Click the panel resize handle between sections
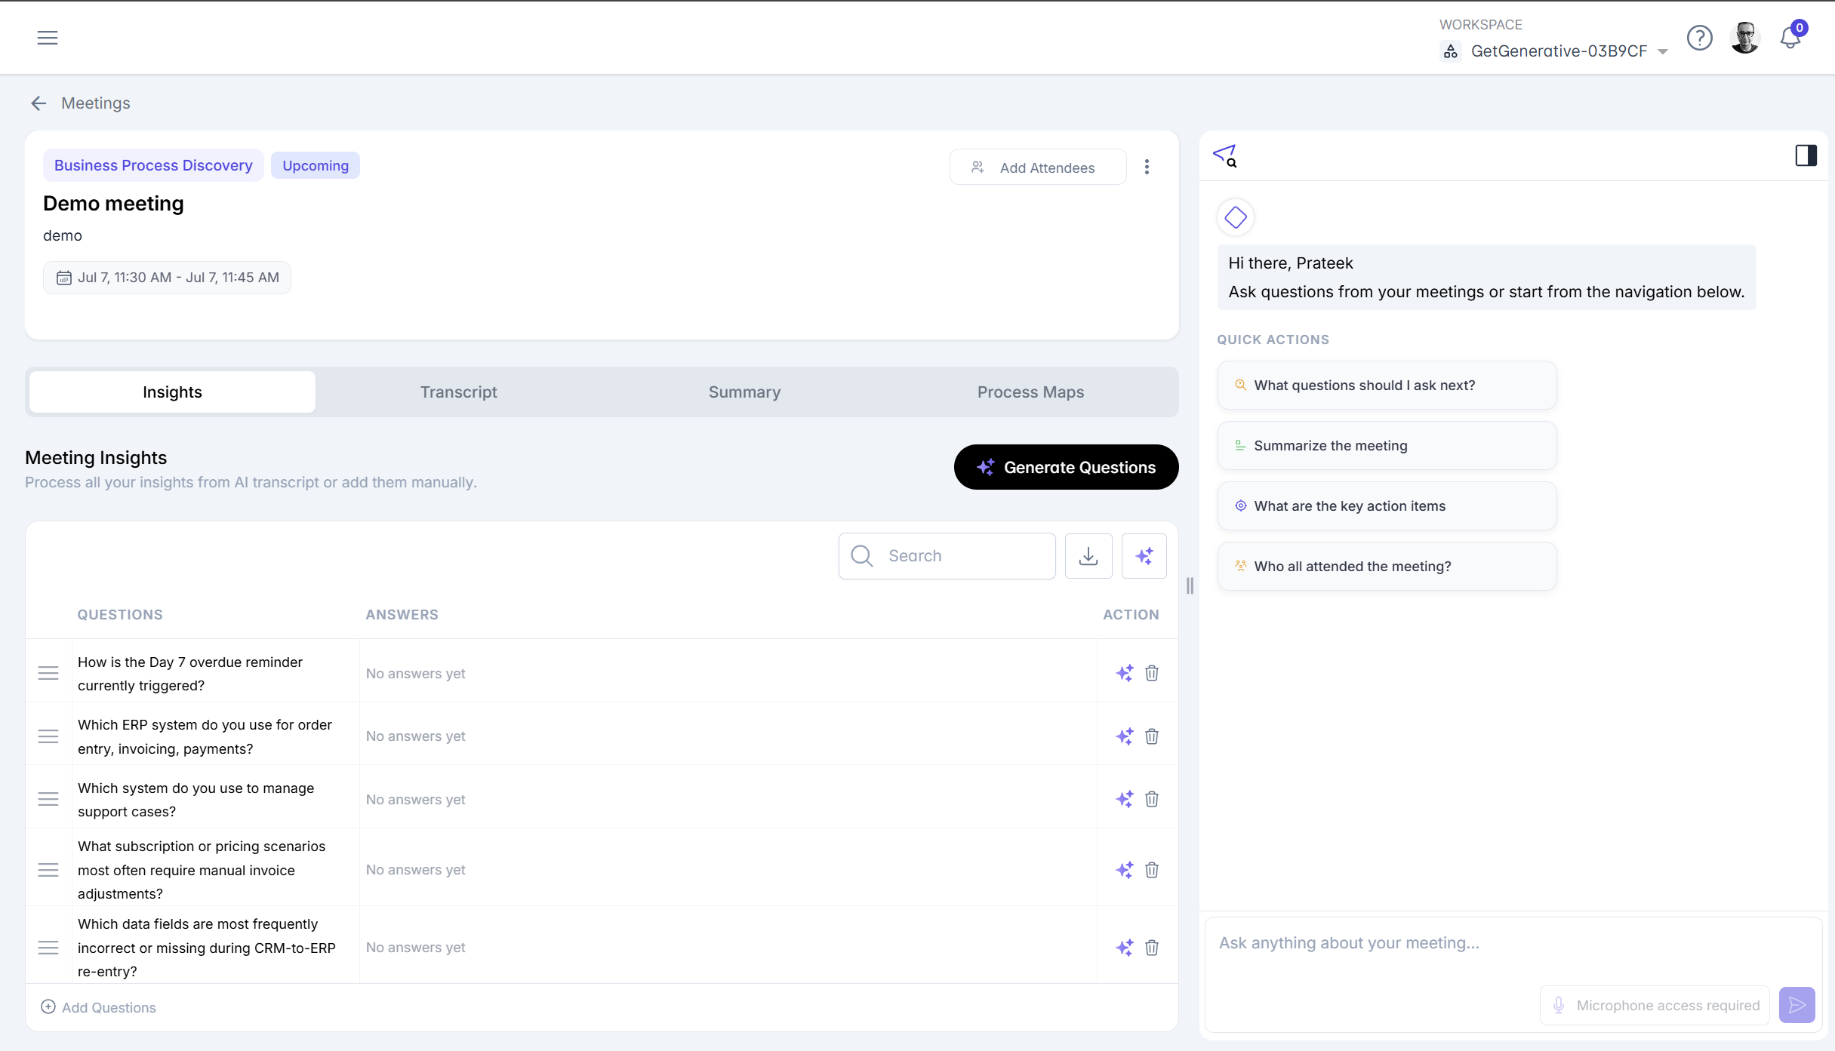This screenshot has width=1835, height=1051. 1190,585
